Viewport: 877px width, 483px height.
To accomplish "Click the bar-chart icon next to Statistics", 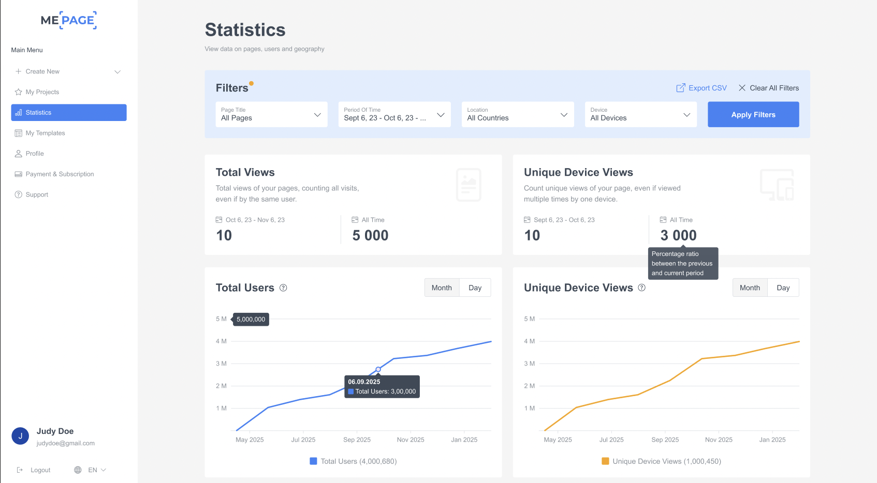I will click(x=19, y=112).
